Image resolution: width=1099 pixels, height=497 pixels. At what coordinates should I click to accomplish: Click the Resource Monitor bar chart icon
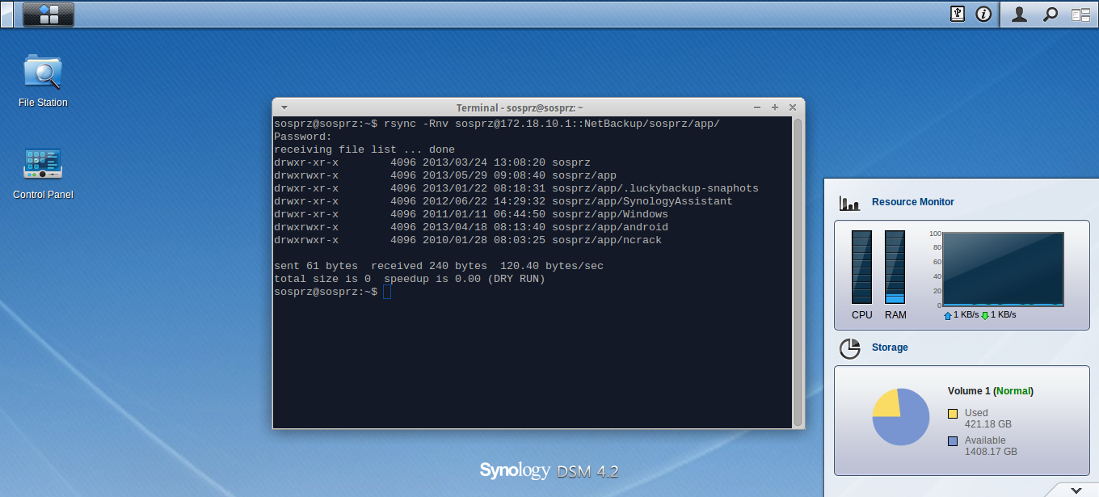point(849,203)
